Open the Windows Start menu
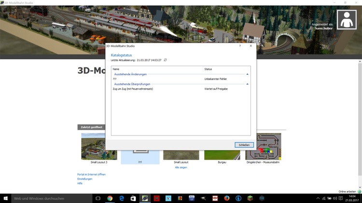Viewport: 362px width, 203px height. (x=5, y=198)
